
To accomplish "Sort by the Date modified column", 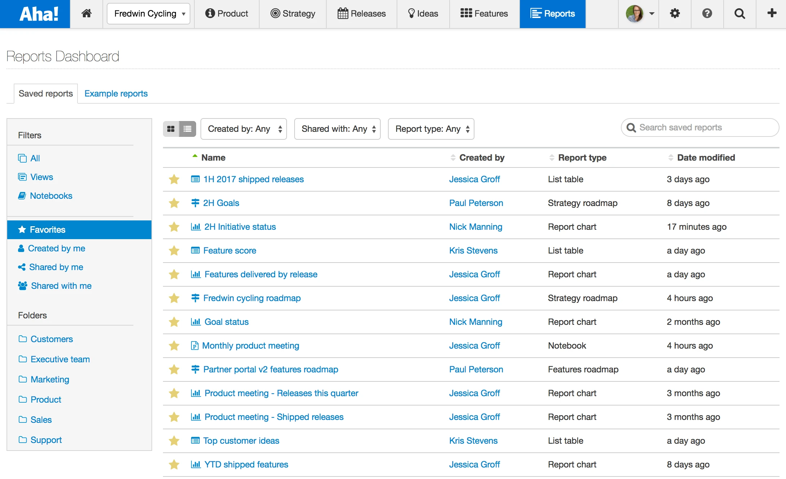I will tap(706, 158).
